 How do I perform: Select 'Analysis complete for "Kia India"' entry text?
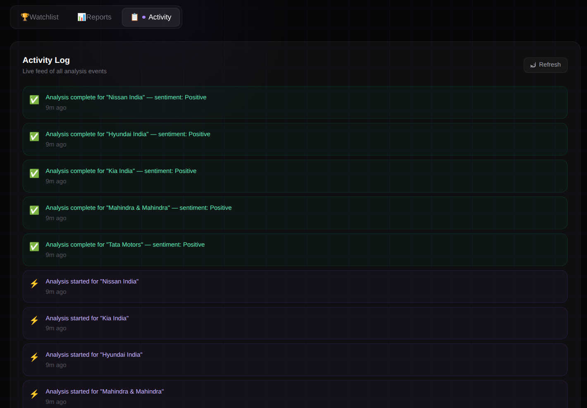click(121, 171)
